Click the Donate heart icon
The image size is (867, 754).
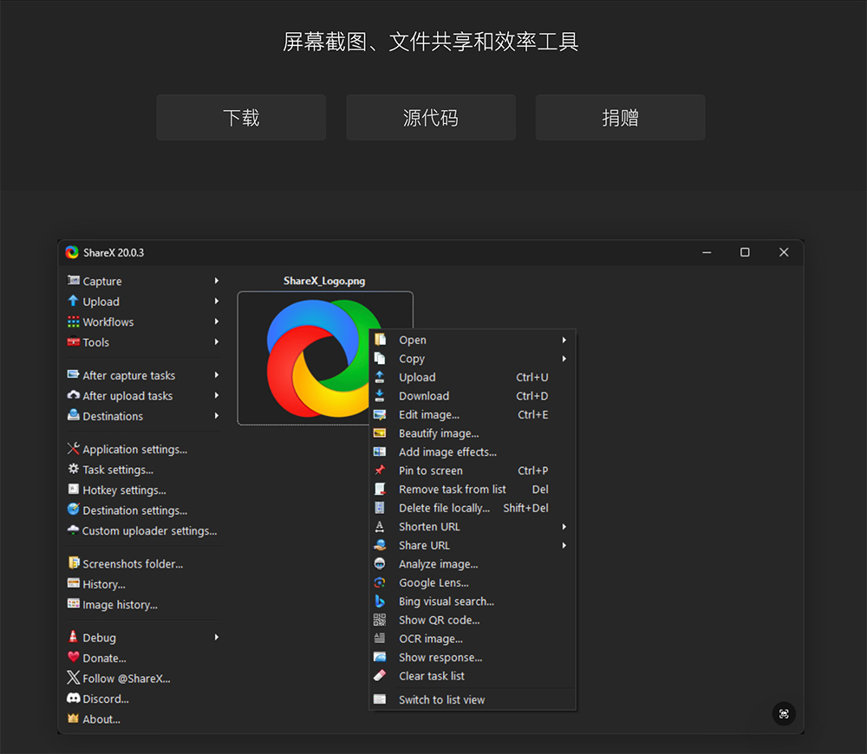tap(73, 657)
